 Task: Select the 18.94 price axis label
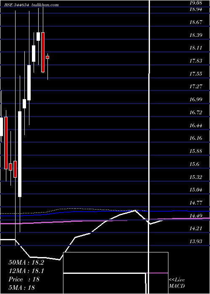coord(196,9)
